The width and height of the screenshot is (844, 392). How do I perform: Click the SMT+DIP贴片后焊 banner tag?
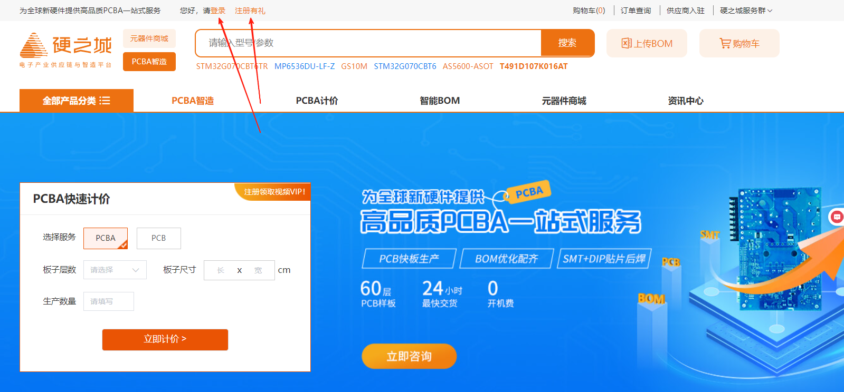604,259
